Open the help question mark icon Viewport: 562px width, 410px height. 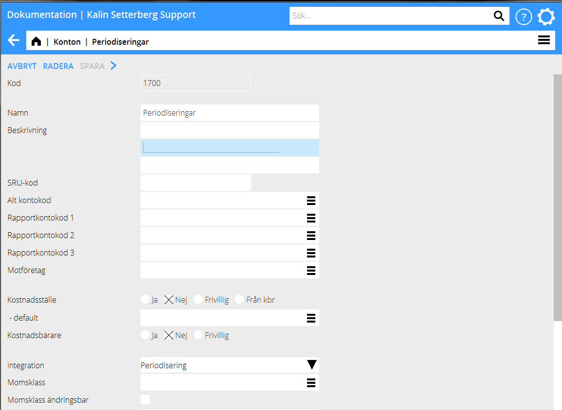point(523,17)
